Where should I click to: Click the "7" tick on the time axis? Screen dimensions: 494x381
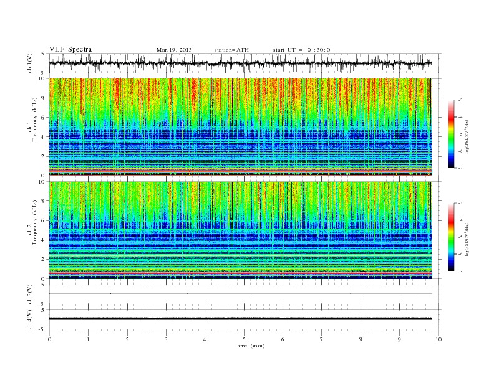321,339
